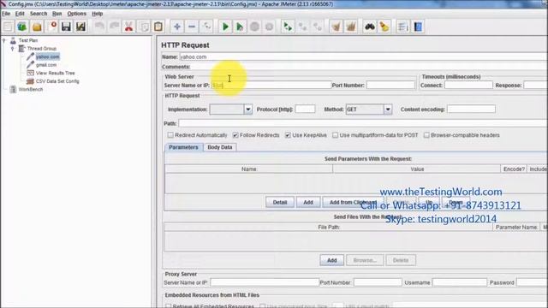This screenshot has height=308, width=548.
Task: Click the Undo arrow toolbar icon
Action: [x=99, y=27]
